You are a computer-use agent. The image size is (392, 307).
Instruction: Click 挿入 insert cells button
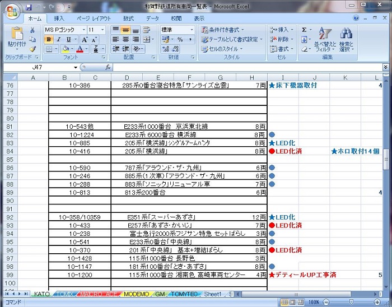(282, 30)
